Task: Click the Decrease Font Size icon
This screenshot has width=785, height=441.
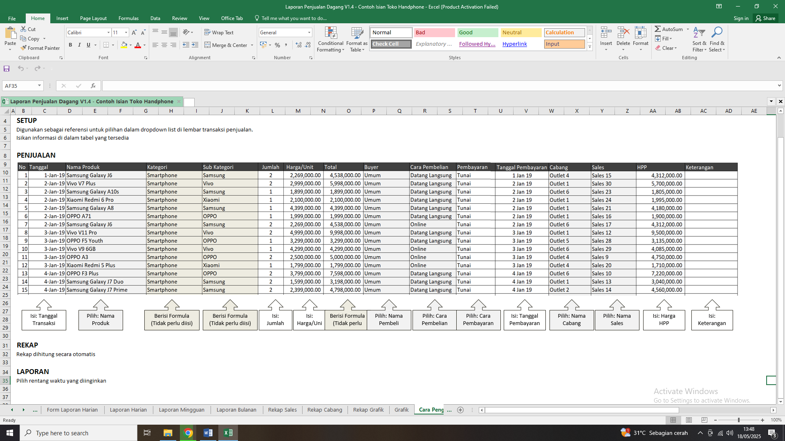Action: coord(143,33)
